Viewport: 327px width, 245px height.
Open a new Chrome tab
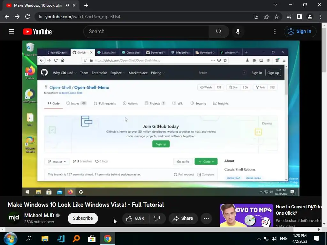(x=86, y=5)
